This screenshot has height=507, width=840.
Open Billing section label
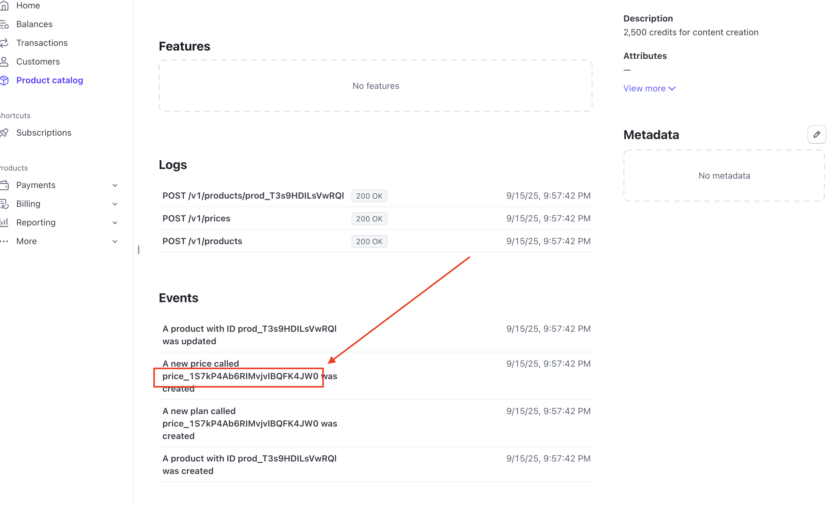point(28,204)
